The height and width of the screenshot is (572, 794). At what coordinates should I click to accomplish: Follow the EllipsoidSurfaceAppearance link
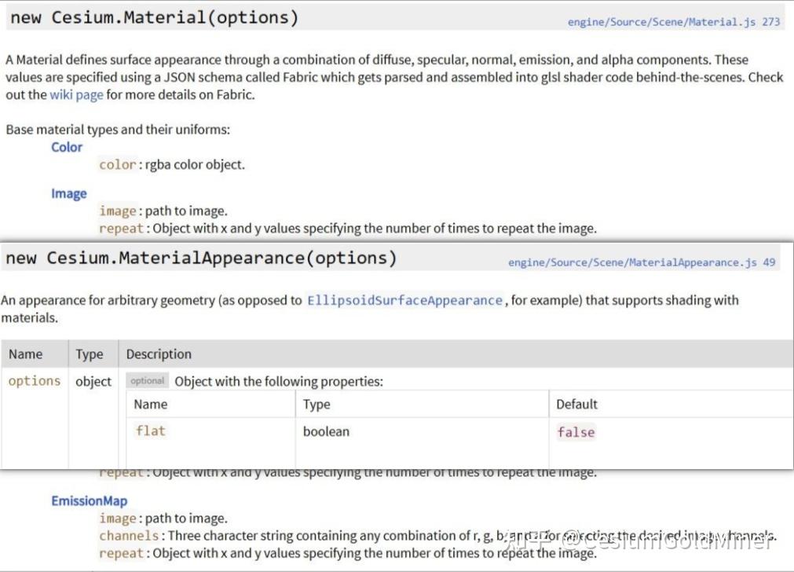(x=404, y=300)
